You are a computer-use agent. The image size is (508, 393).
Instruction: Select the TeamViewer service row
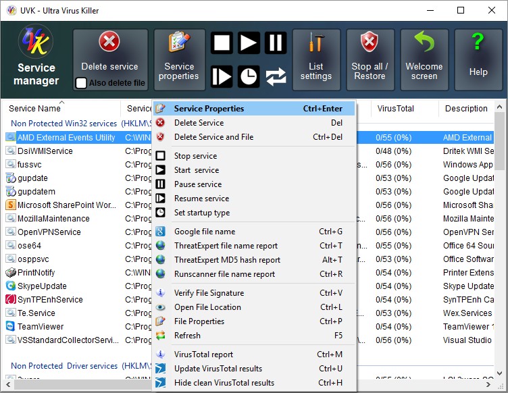pyautogui.click(x=39, y=327)
